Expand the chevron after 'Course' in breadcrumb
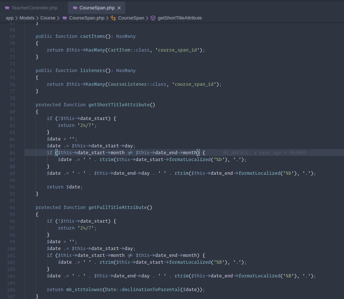The image size is (344, 299). point(58,18)
